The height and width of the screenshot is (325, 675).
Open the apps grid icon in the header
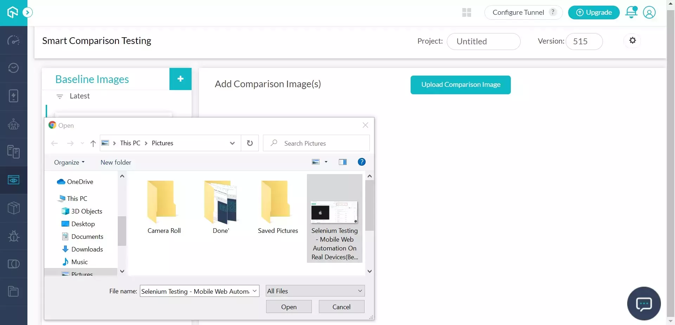click(x=467, y=13)
